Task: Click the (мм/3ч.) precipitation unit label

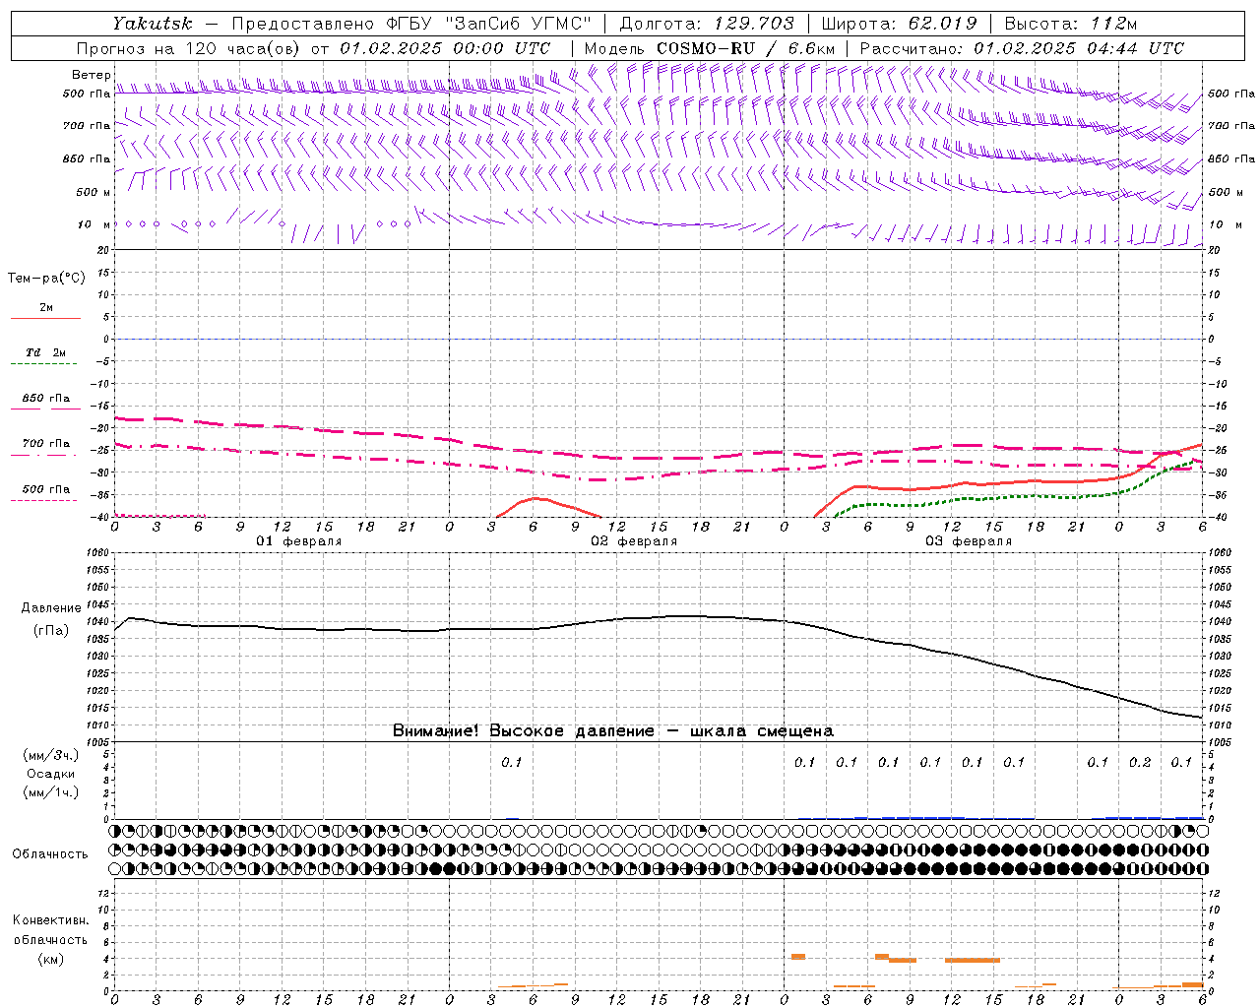Action: (51, 756)
